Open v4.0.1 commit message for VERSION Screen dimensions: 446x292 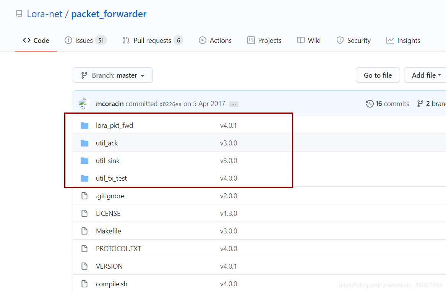(x=229, y=266)
